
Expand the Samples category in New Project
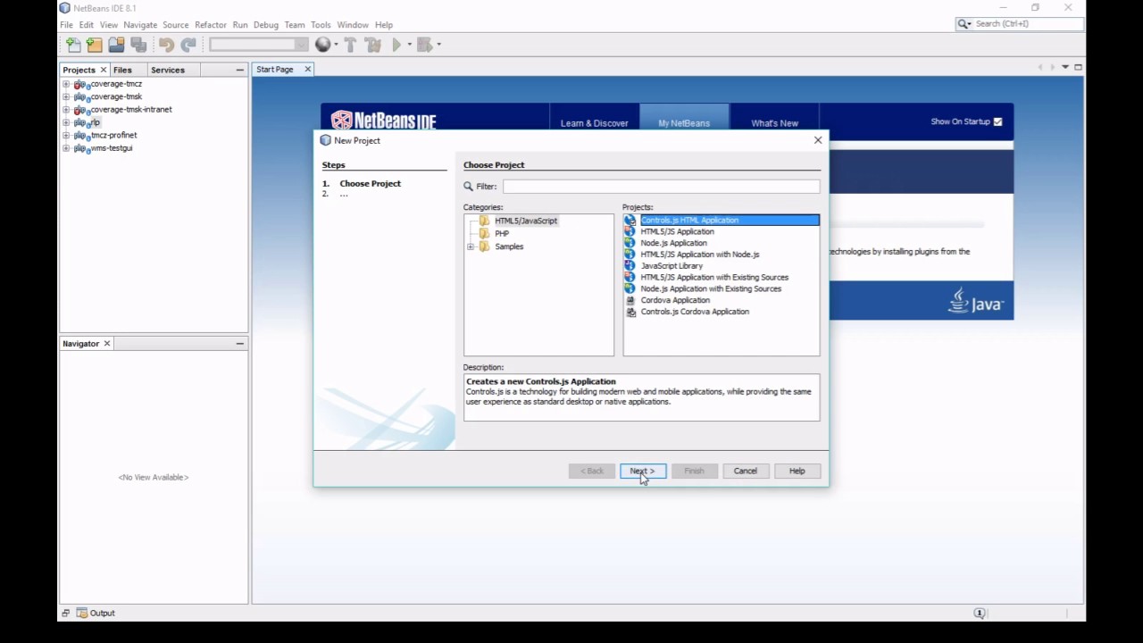[471, 246]
